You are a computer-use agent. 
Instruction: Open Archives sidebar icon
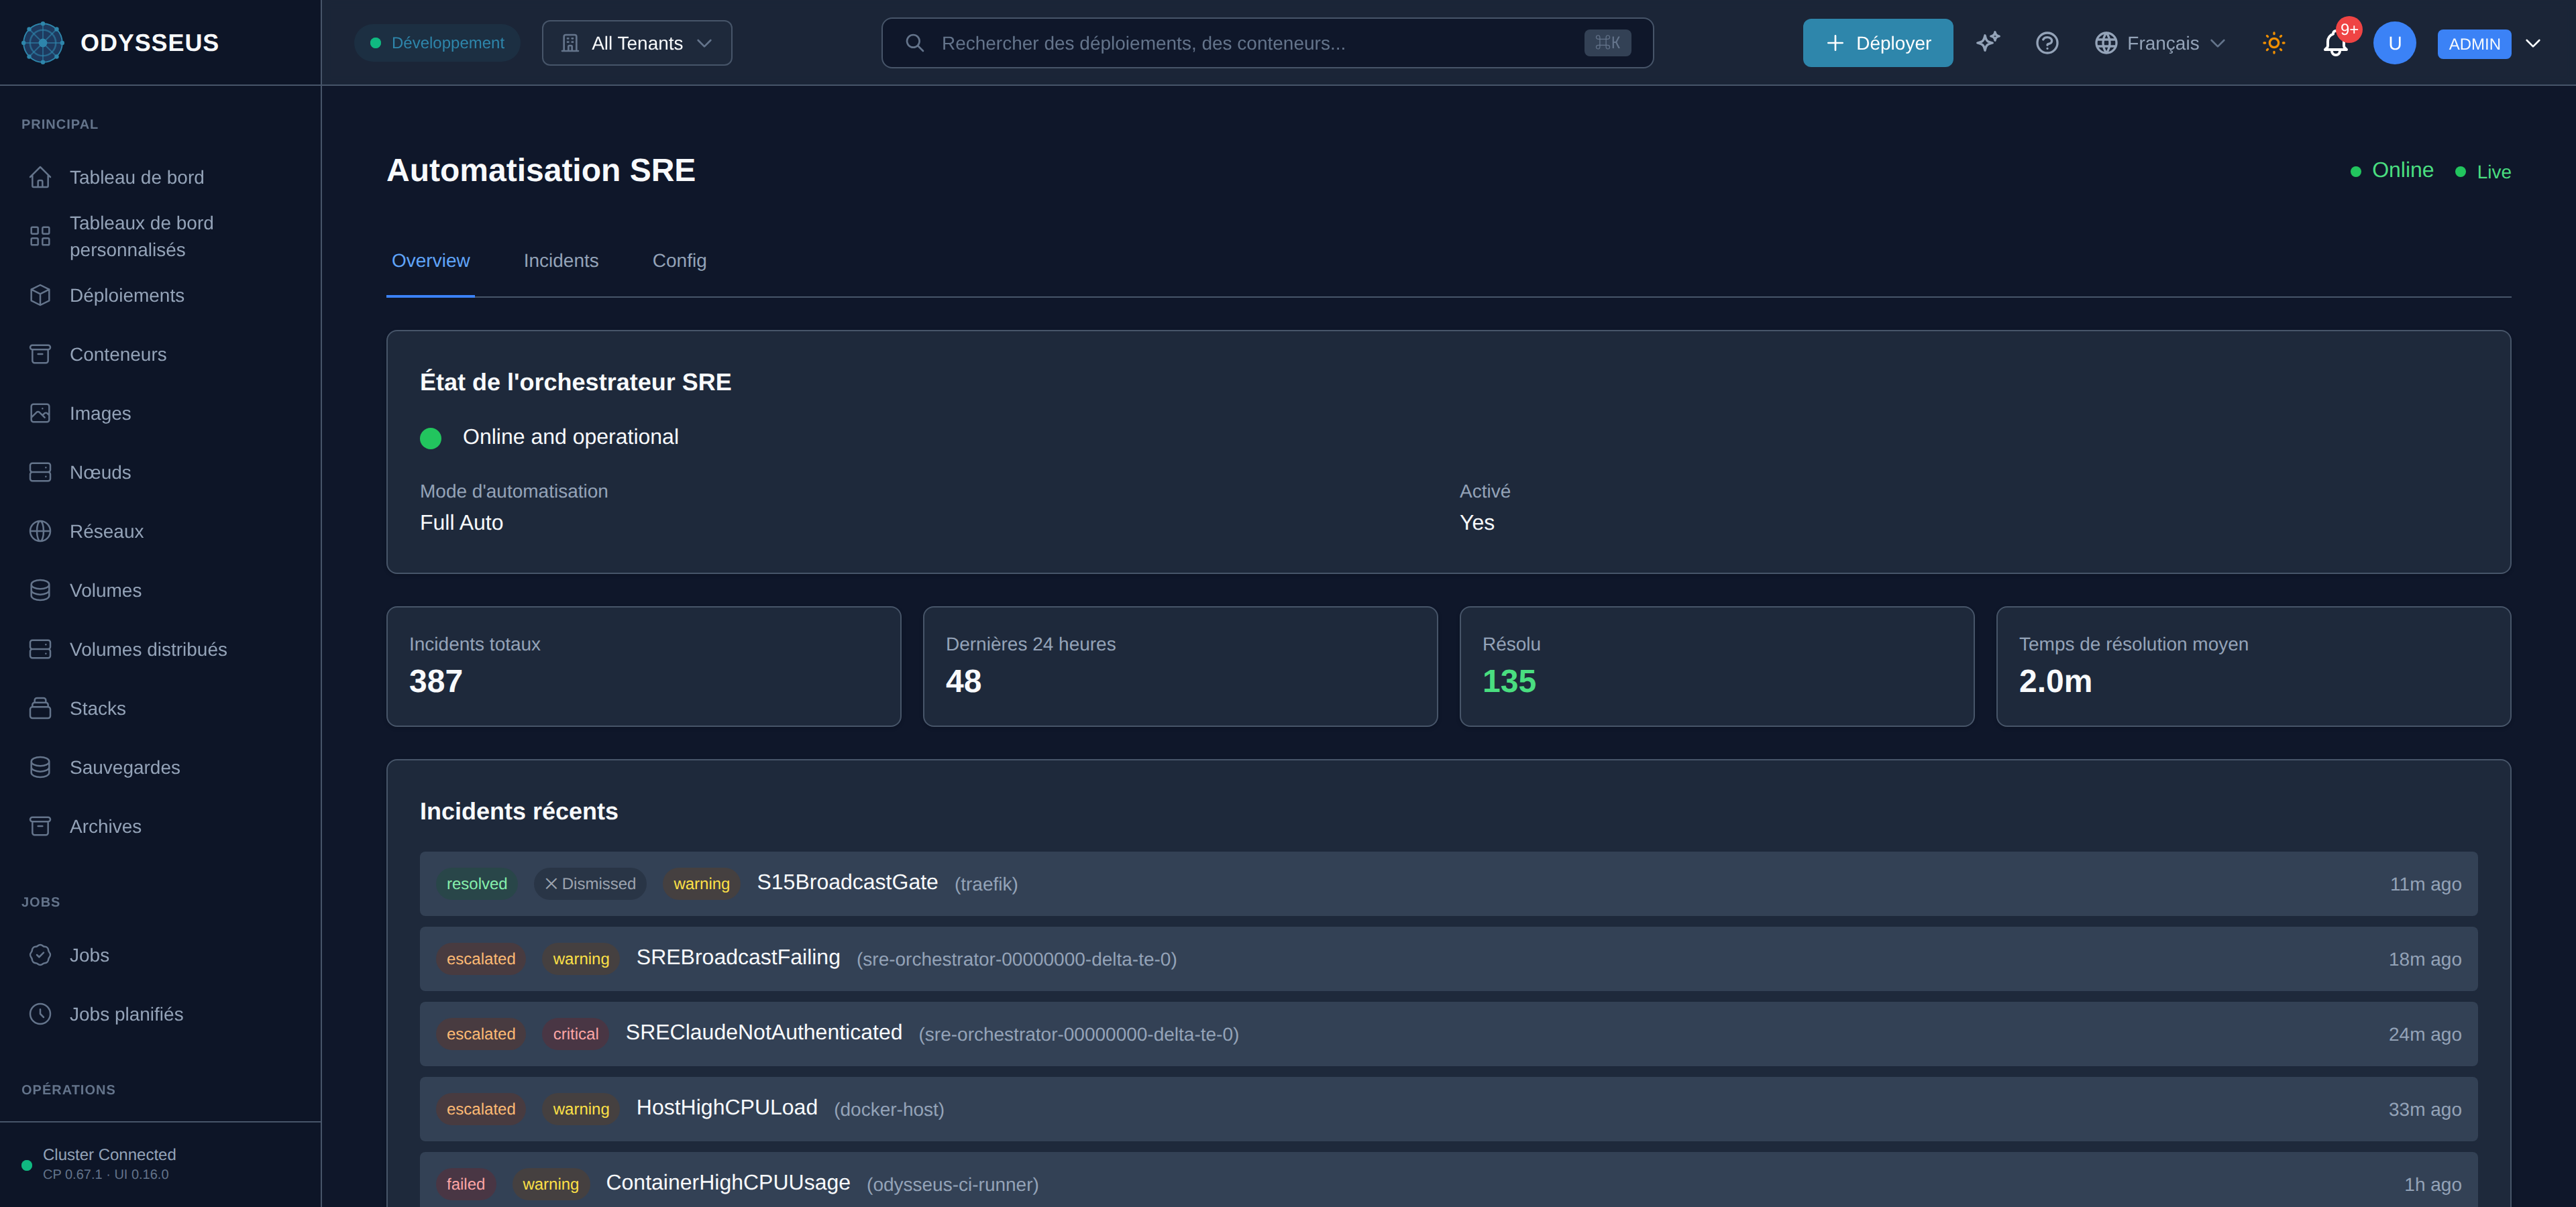point(40,825)
